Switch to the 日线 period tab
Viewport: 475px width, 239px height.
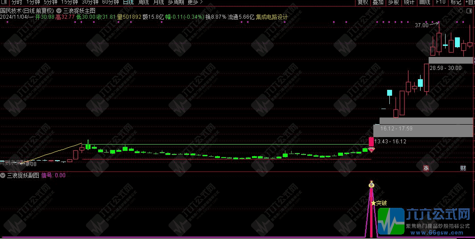coord(128,2)
